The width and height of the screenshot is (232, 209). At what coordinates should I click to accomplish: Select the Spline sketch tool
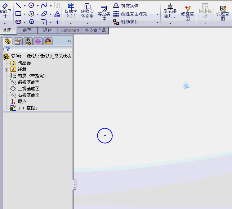(x=44, y=5)
